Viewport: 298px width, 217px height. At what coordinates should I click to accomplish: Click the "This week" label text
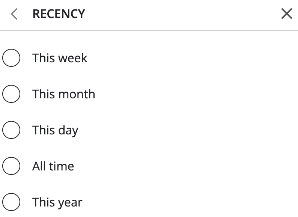coord(60,58)
